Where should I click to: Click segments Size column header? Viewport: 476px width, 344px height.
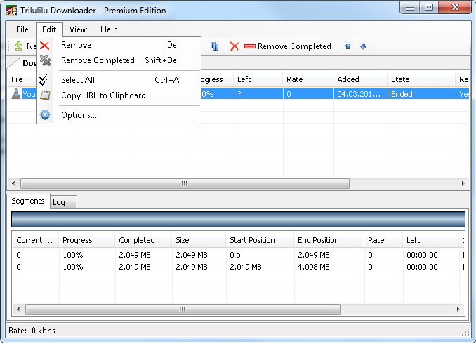(x=199, y=240)
